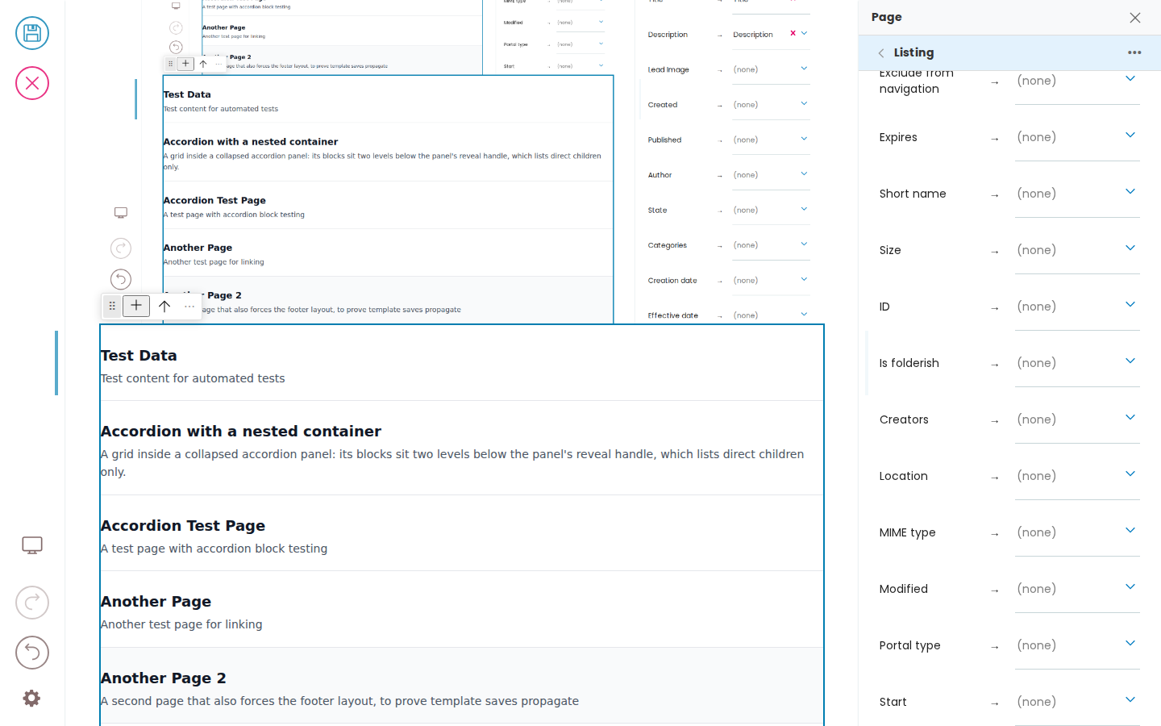The image size is (1161, 726).
Task: Open Listing panel more options menu
Action: click(1134, 52)
